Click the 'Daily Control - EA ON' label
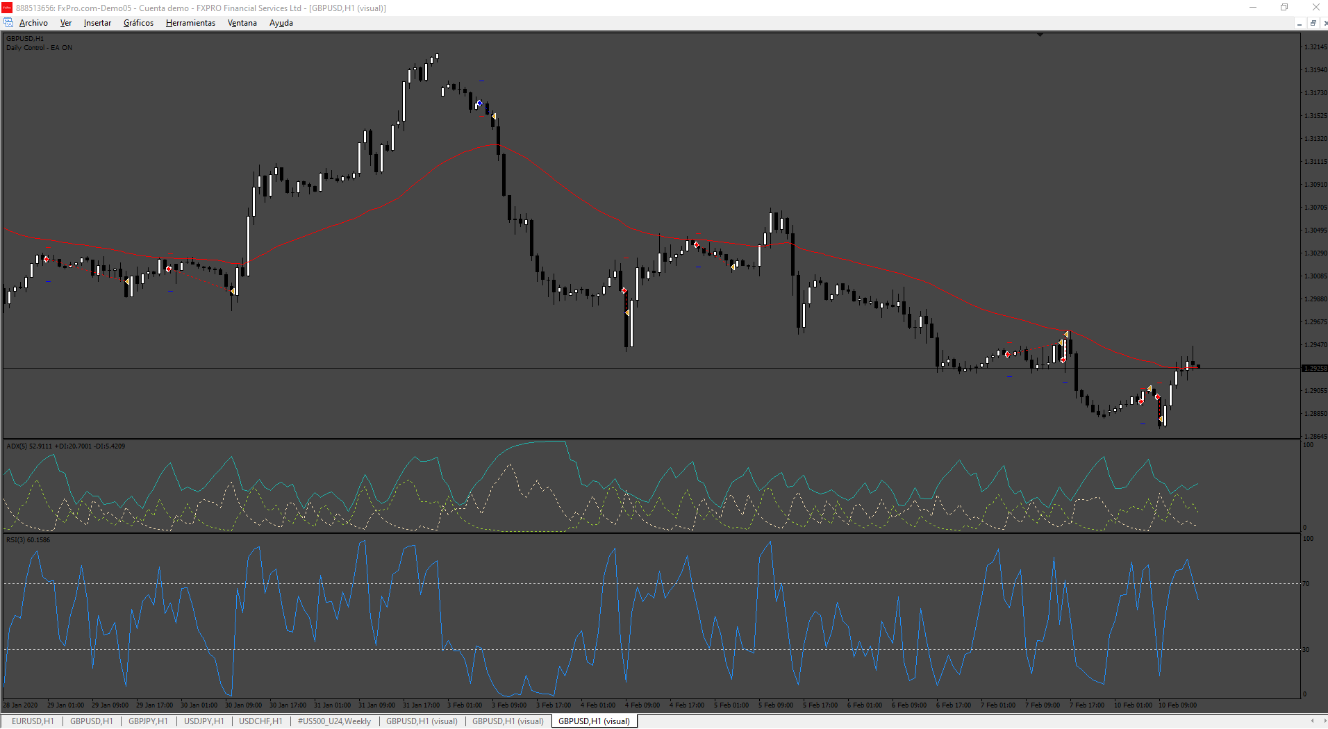1328x729 pixels. pos(39,48)
